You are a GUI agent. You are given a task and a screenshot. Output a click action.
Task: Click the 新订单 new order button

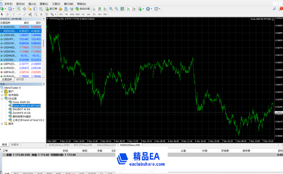(51, 9)
